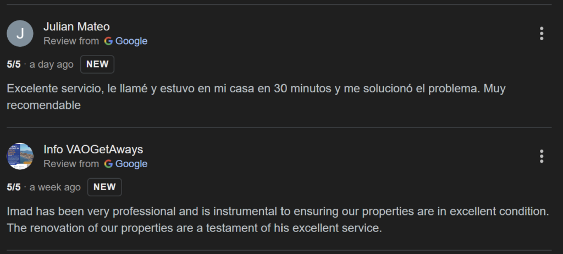Click Julian Mateo's "J" avatar icon
The width and height of the screenshot is (563, 254).
pyautogui.click(x=20, y=34)
